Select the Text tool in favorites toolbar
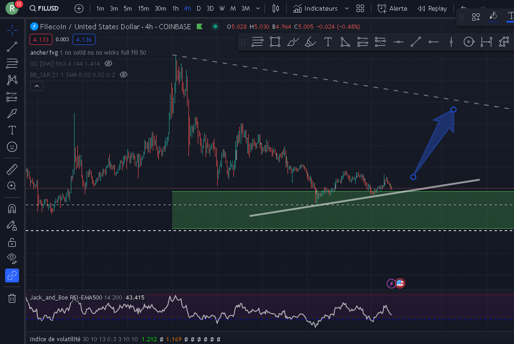This screenshot has height=344, width=514. (328, 42)
